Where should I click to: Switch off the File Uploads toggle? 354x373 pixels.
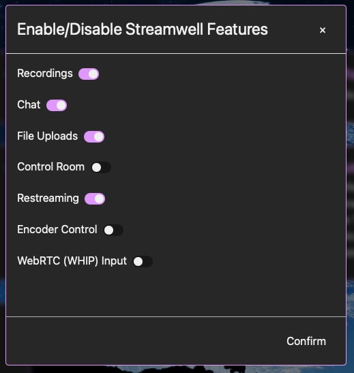tap(94, 137)
